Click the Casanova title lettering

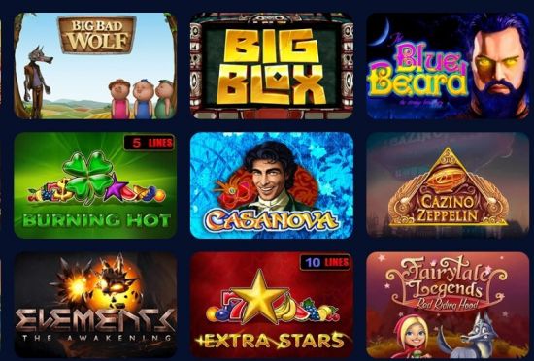pyautogui.click(x=271, y=220)
